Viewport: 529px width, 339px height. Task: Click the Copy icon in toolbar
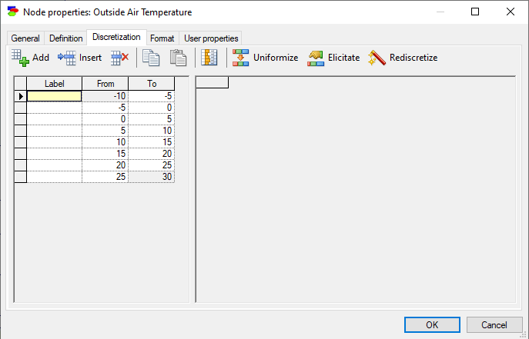151,58
